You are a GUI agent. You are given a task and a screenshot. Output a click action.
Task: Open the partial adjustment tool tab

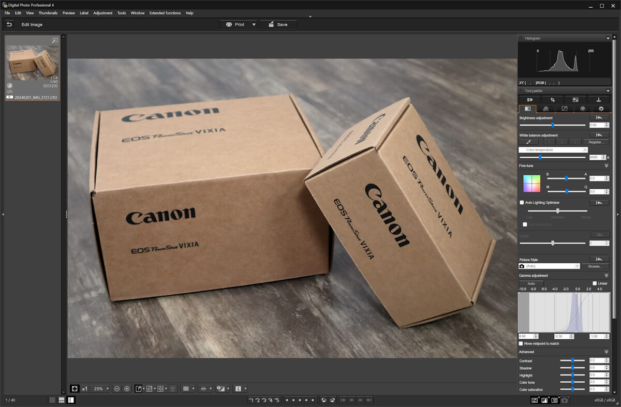tap(575, 100)
